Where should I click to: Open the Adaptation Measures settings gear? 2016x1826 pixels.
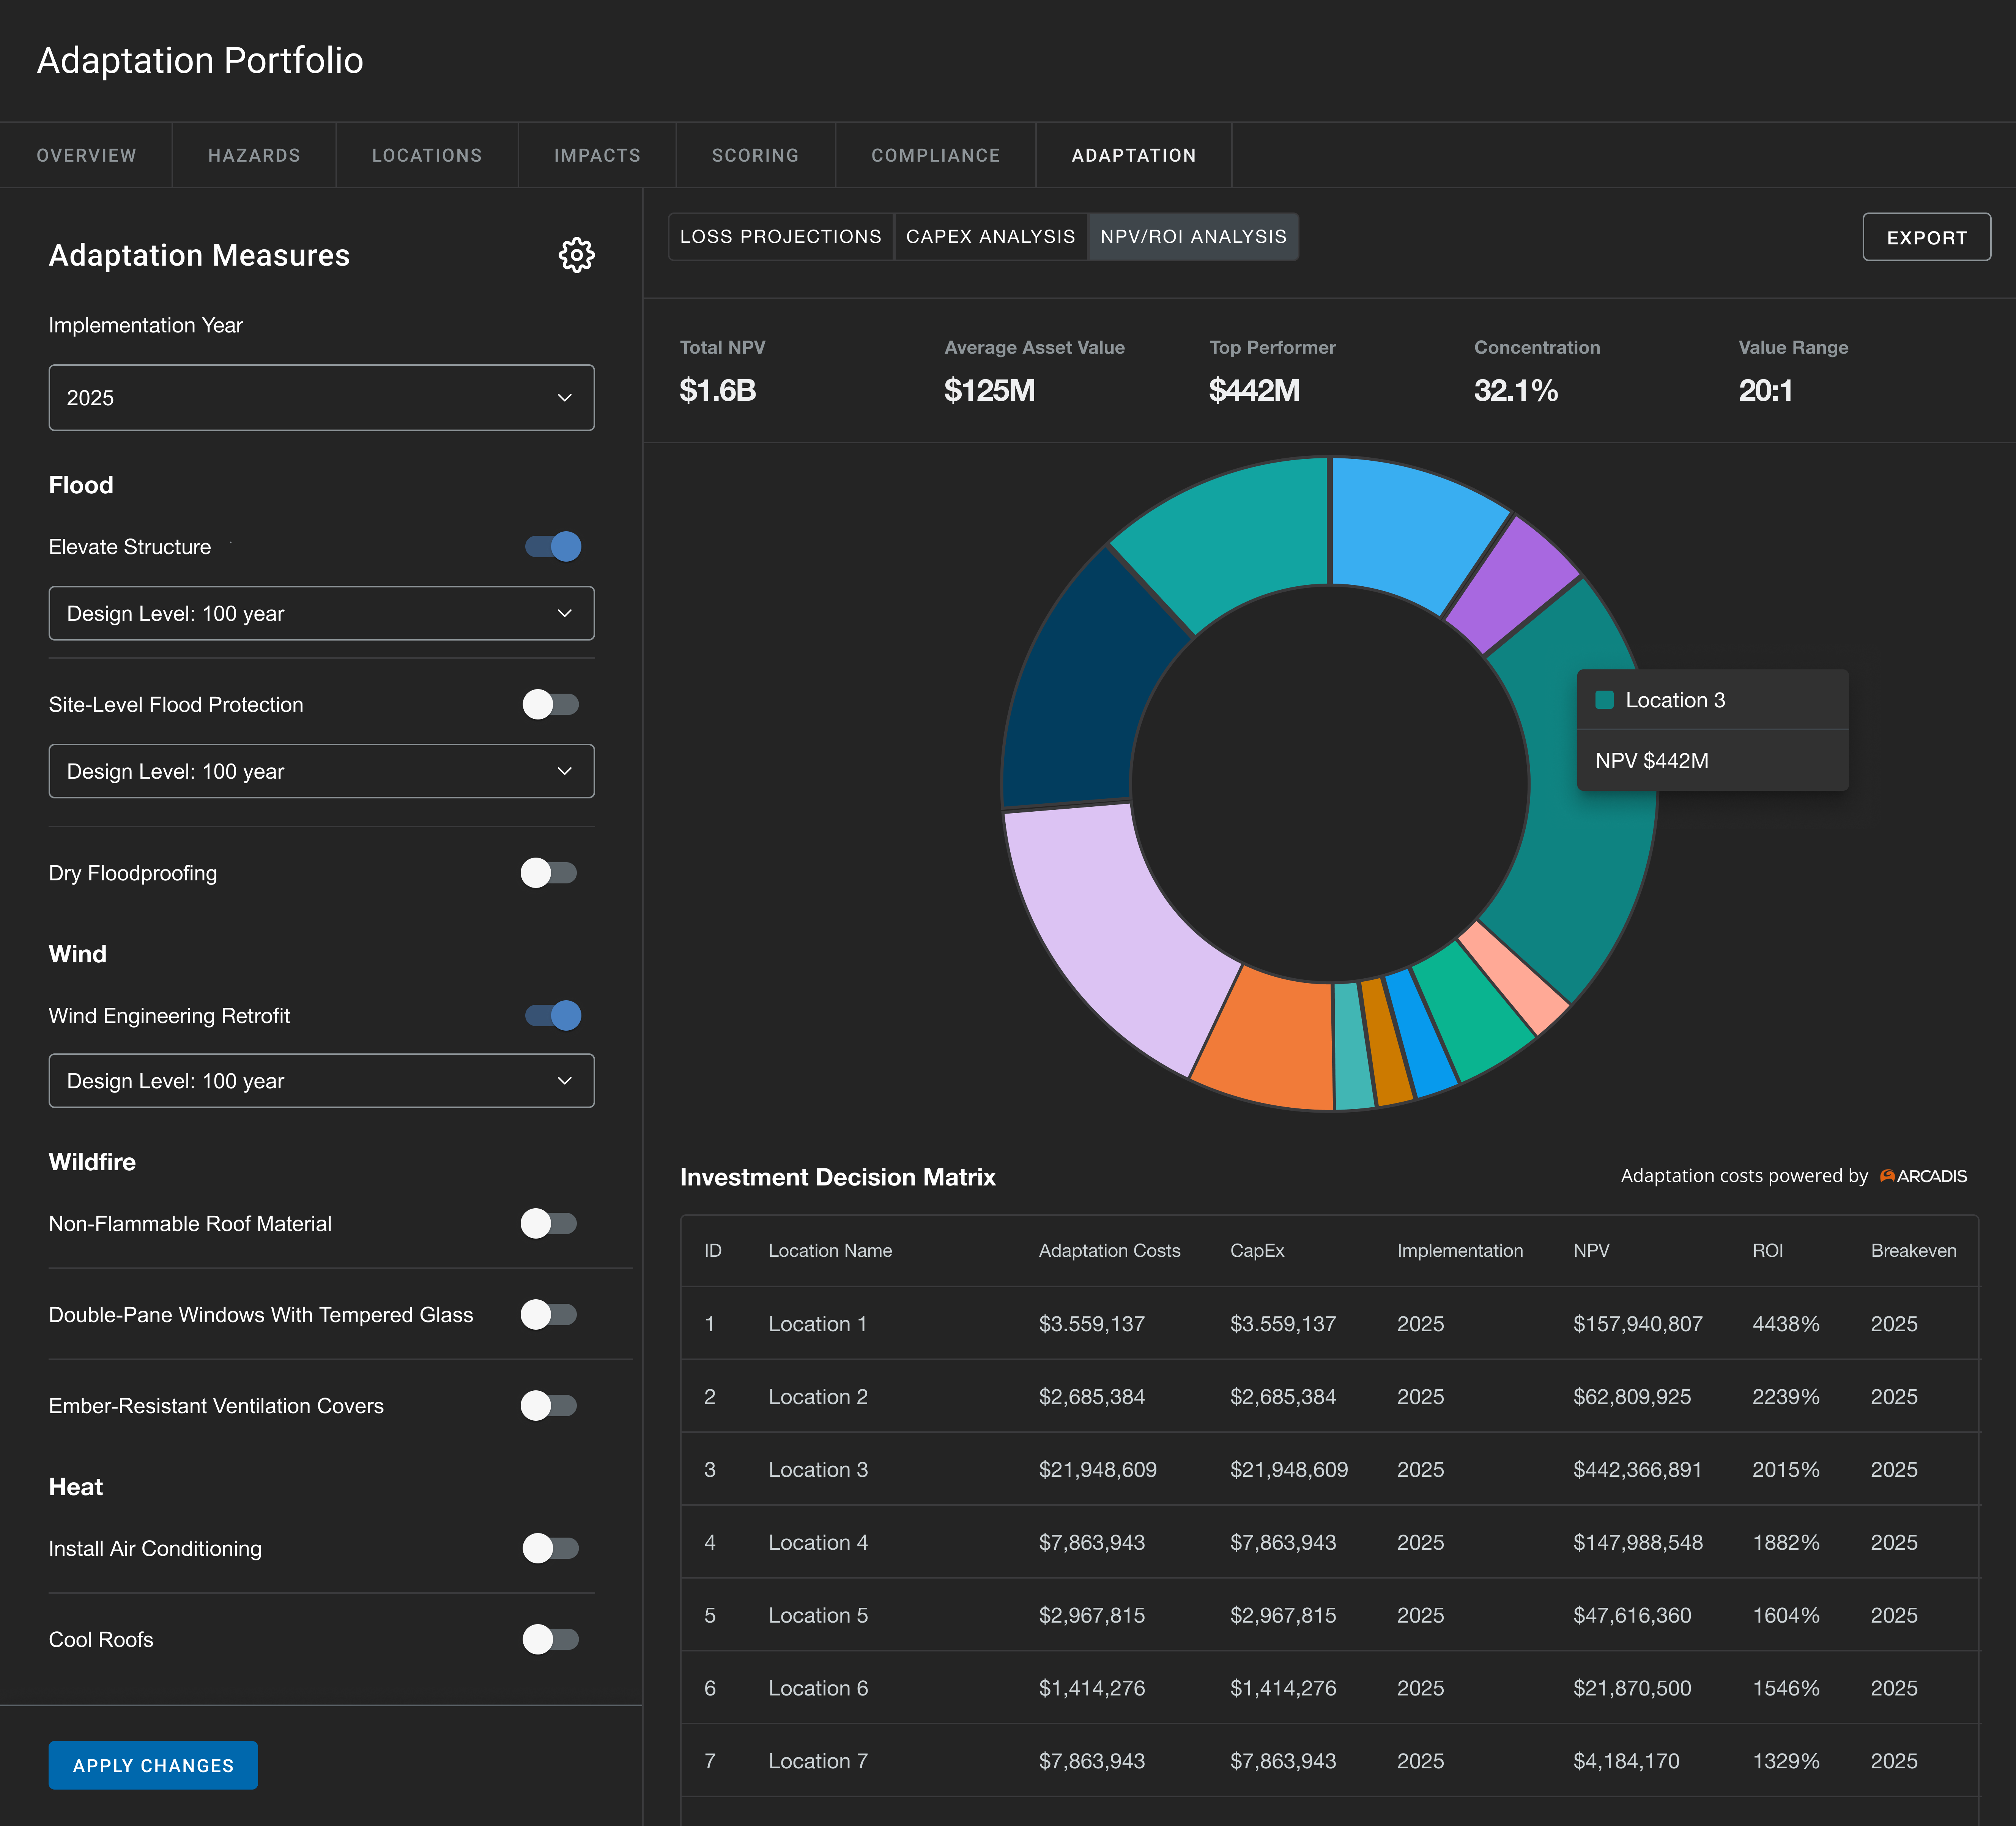(x=576, y=255)
